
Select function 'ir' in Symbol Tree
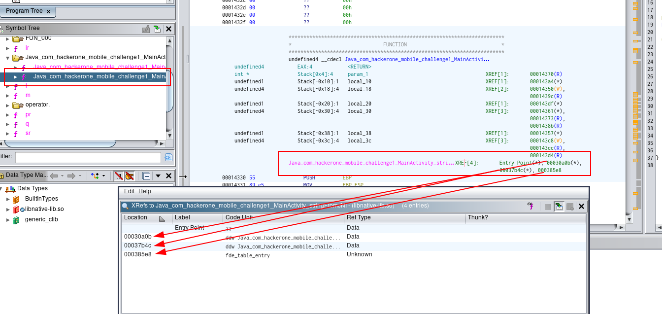tap(27, 48)
